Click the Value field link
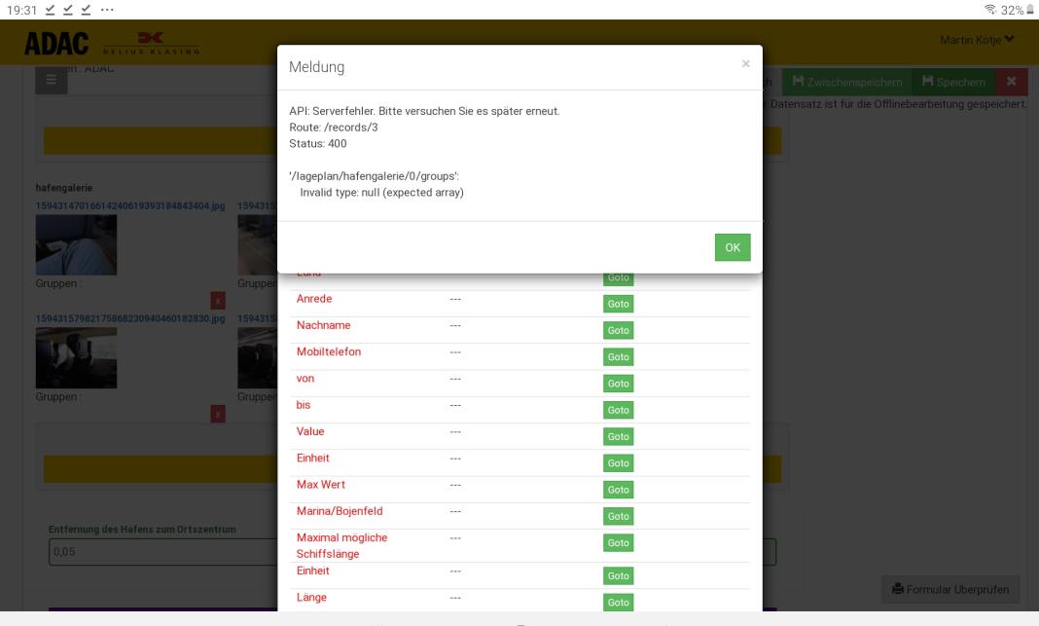Screen dimensions: 1039x626 point(311,430)
